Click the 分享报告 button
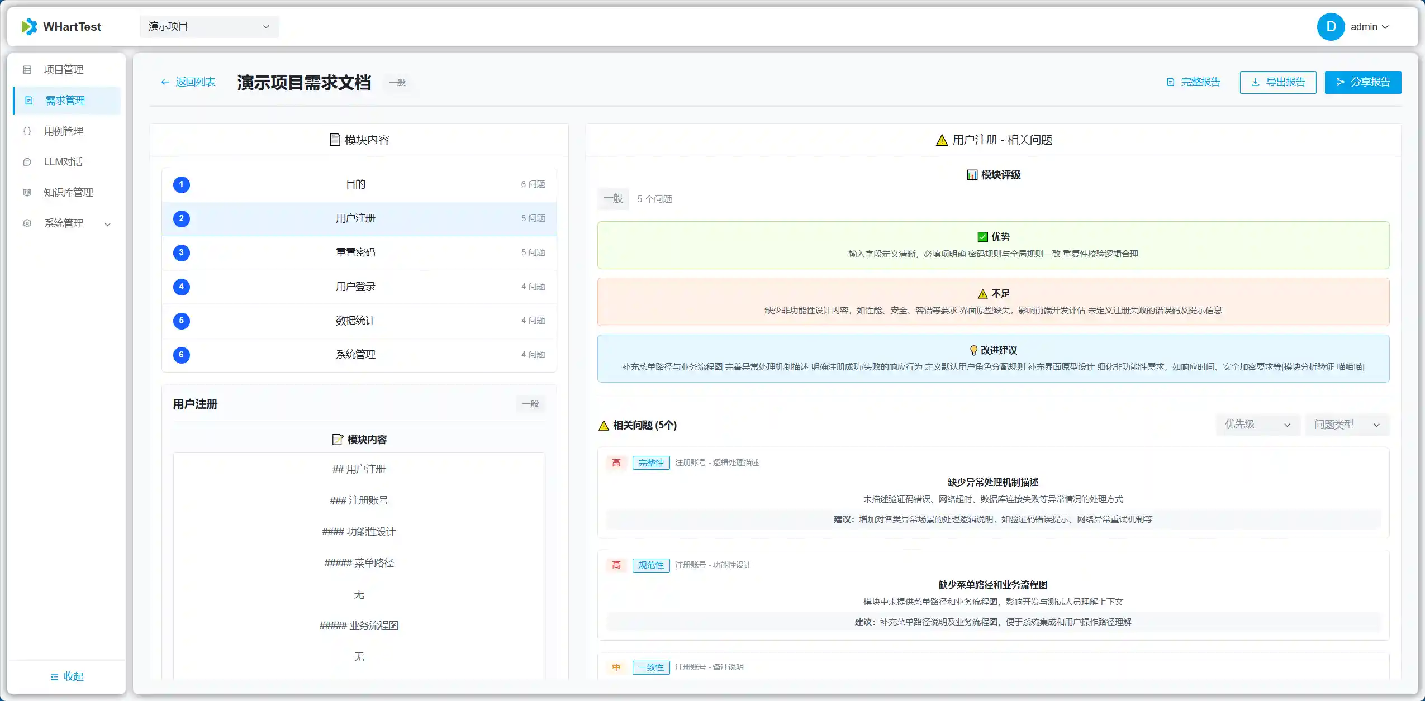 coord(1362,82)
